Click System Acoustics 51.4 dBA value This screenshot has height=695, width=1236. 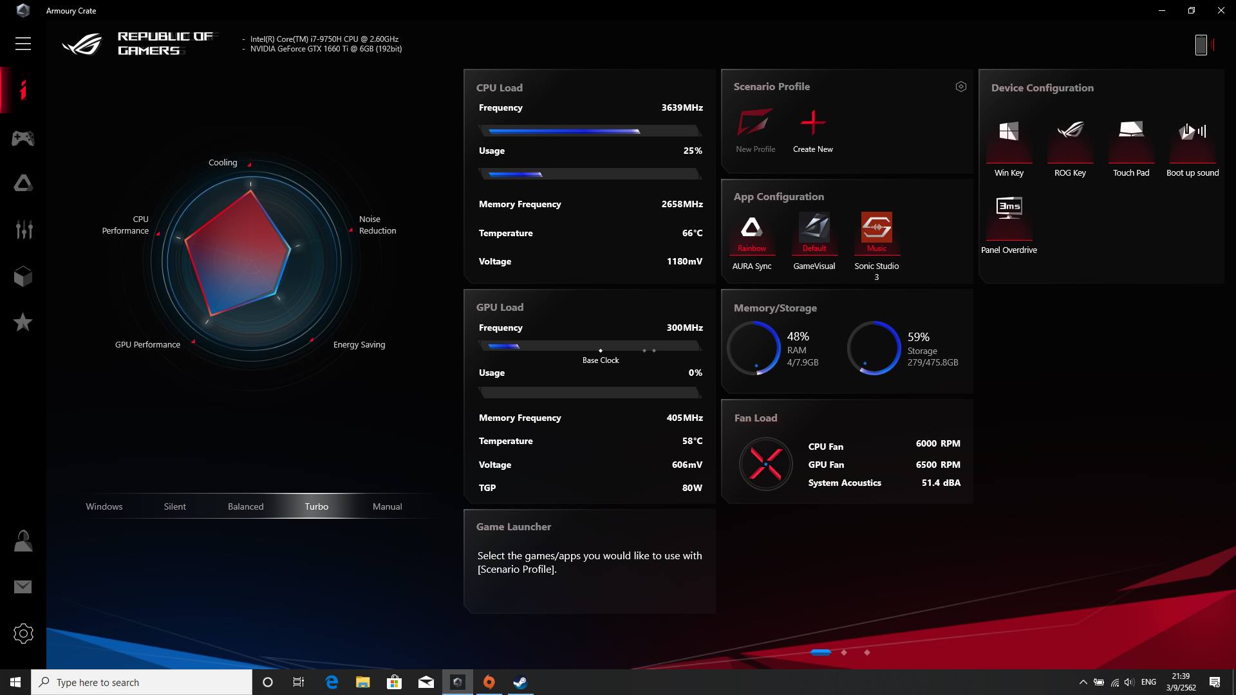(941, 483)
